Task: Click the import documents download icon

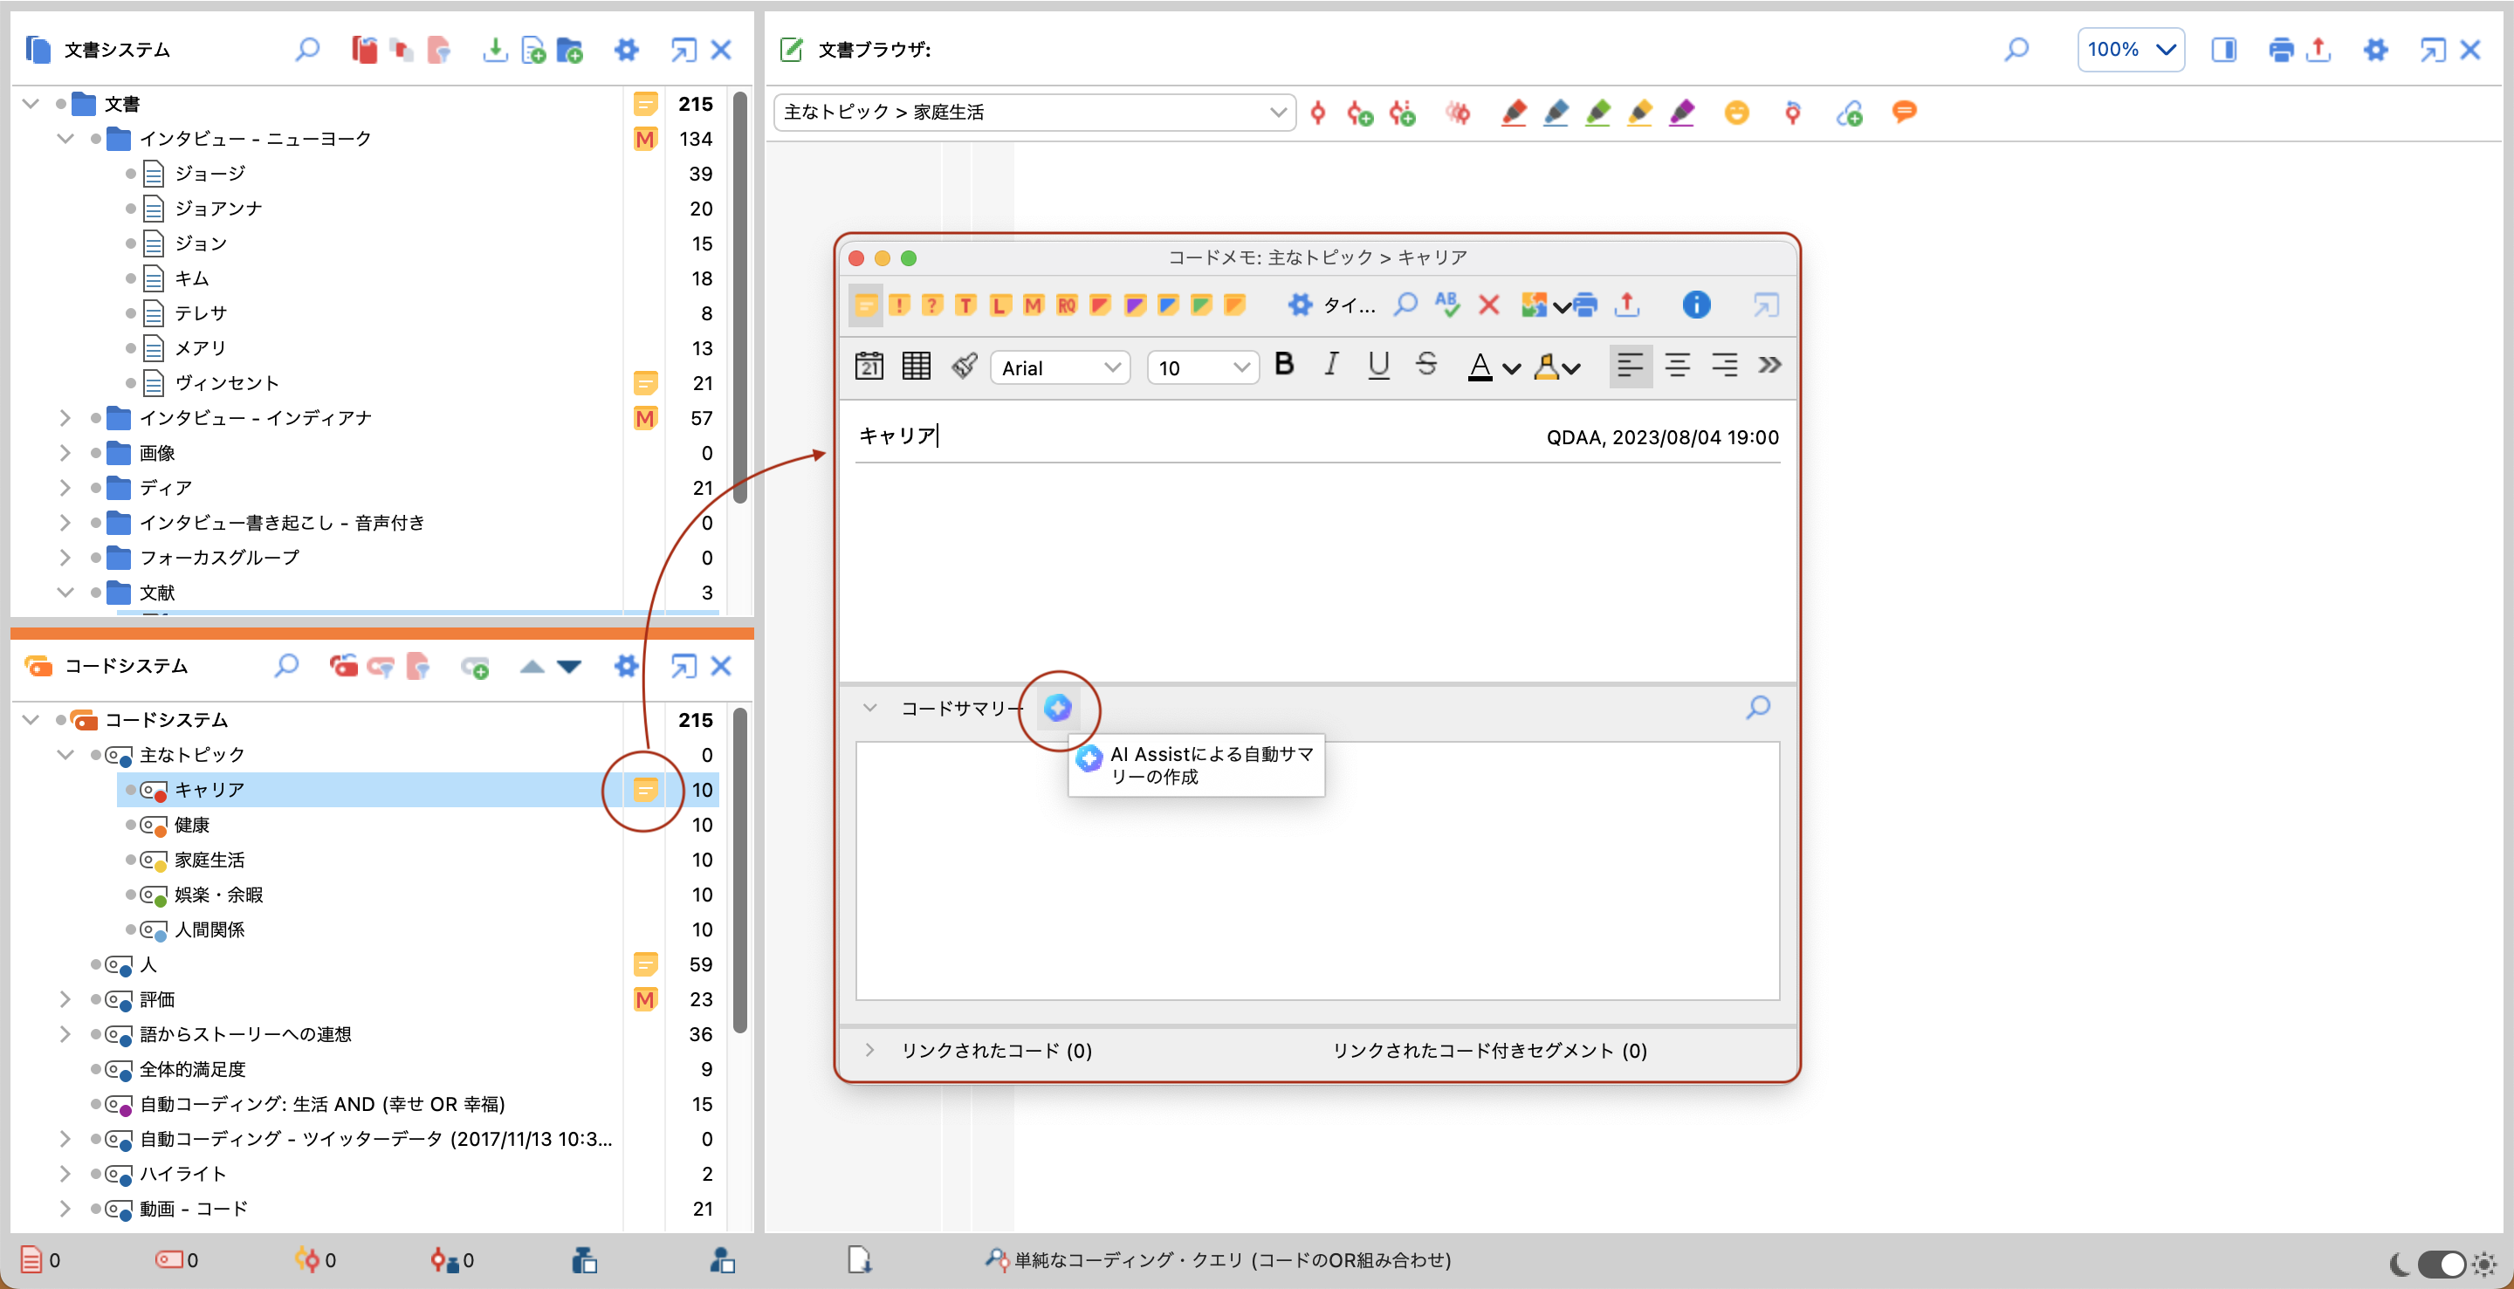Action: [x=495, y=50]
